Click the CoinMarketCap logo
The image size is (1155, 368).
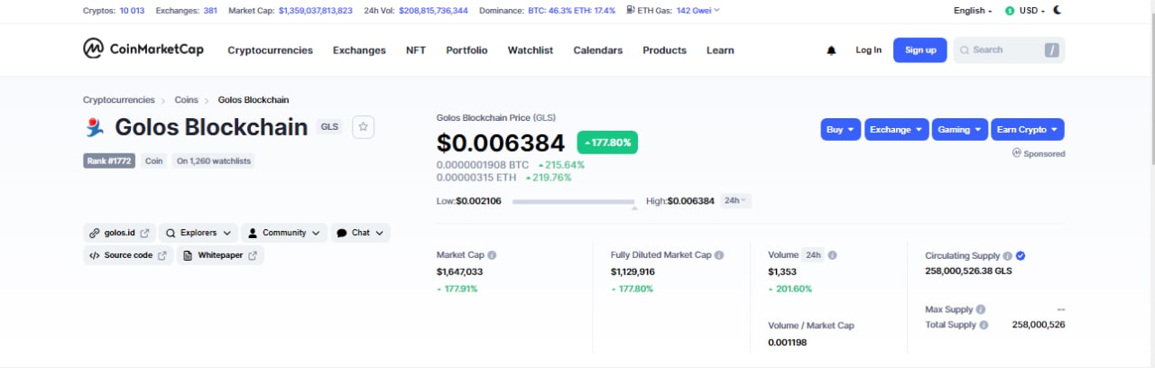(x=144, y=50)
